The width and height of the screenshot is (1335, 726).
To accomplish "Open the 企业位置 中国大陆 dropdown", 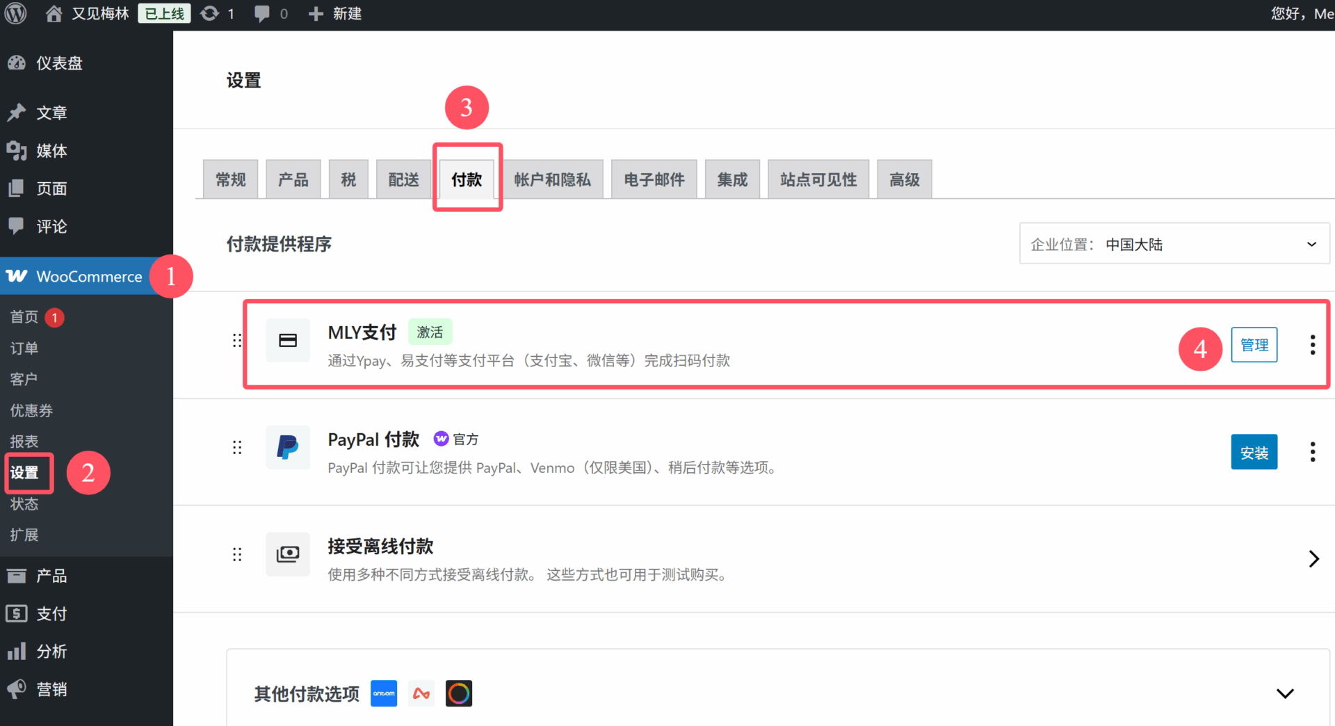I will (1174, 244).
